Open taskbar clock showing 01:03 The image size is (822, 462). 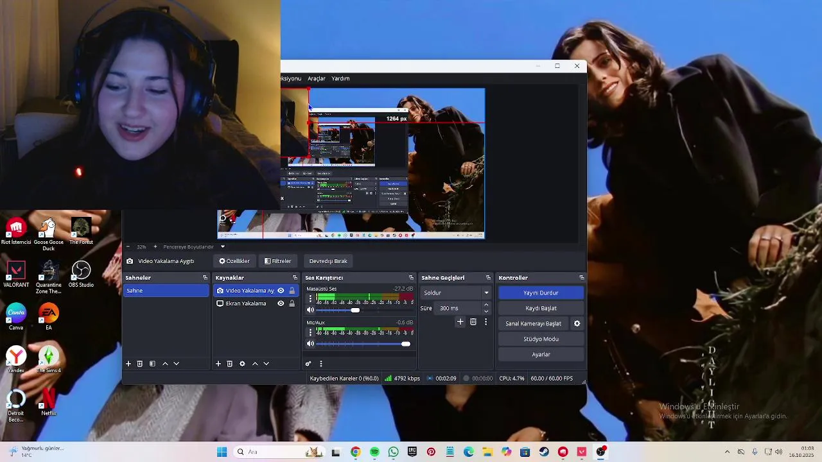pyautogui.click(x=802, y=452)
